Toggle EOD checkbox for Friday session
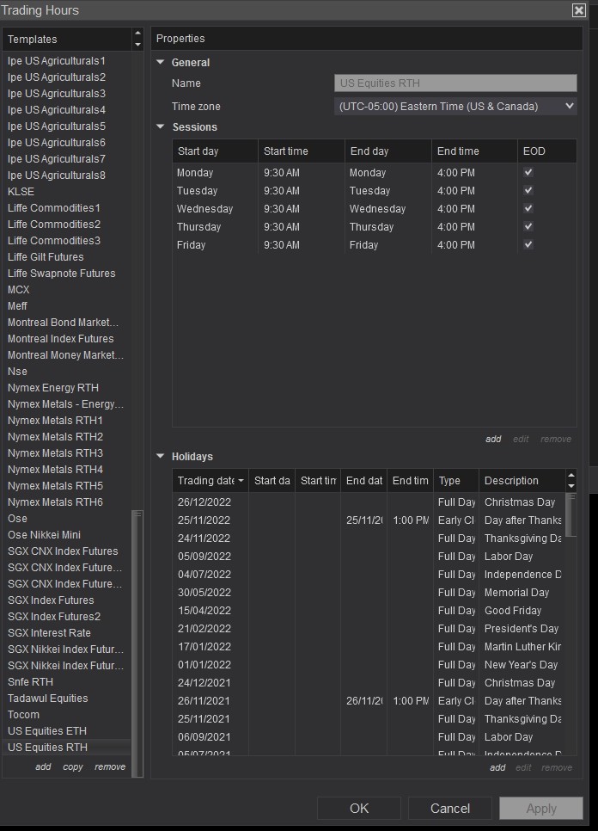 click(528, 244)
